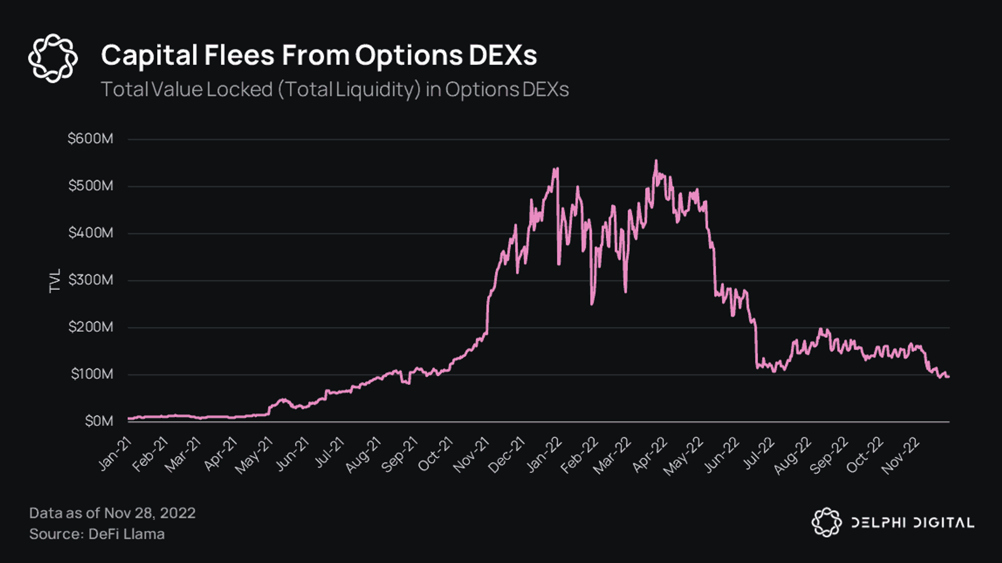Click the DELPHI DIGITAL wordmark text
Image resolution: width=1002 pixels, height=563 pixels.
click(913, 523)
